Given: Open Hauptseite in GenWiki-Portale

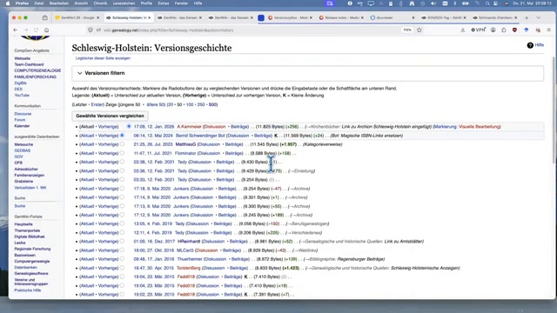Looking at the screenshot, I should (23, 224).
